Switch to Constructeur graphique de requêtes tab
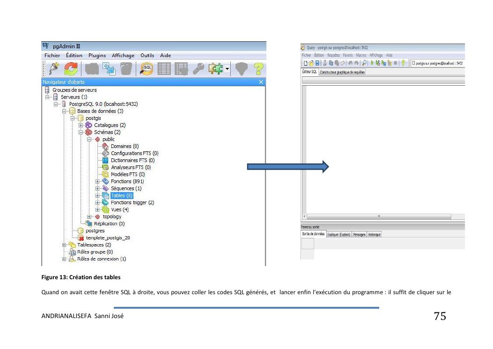The width and height of the screenshot is (493, 349). tap(342, 72)
